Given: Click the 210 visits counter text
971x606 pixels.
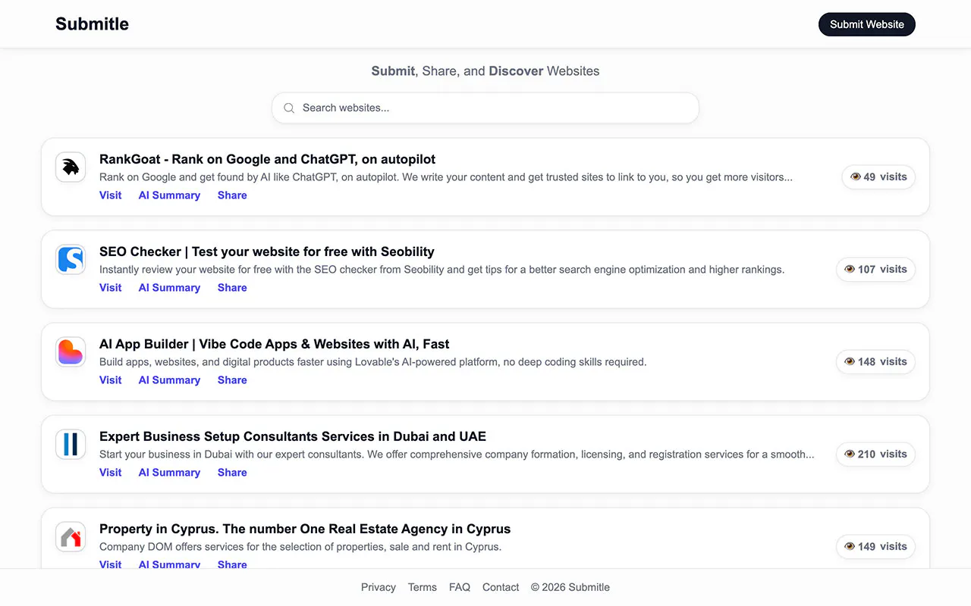Looking at the screenshot, I should (882, 454).
